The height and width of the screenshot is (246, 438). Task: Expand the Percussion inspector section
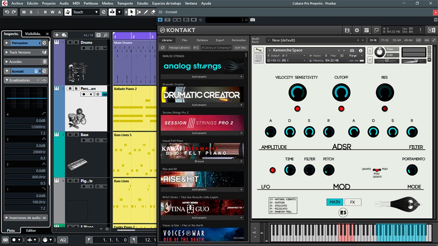pyautogui.click(x=7, y=43)
